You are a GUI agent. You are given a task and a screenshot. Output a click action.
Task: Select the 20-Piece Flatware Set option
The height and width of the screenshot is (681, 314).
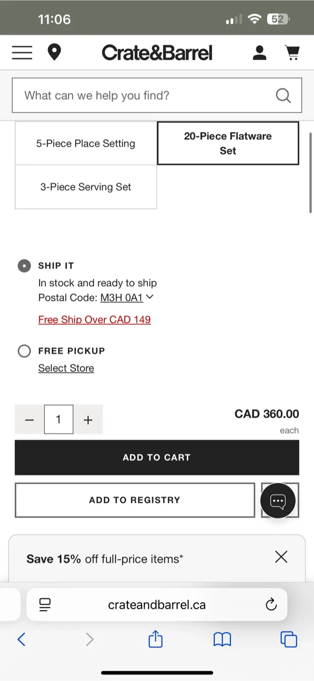[228, 143]
